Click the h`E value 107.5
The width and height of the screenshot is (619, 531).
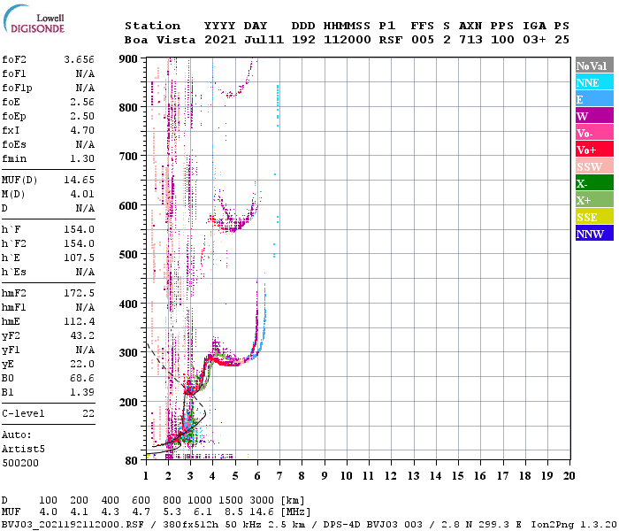point(79,258)
